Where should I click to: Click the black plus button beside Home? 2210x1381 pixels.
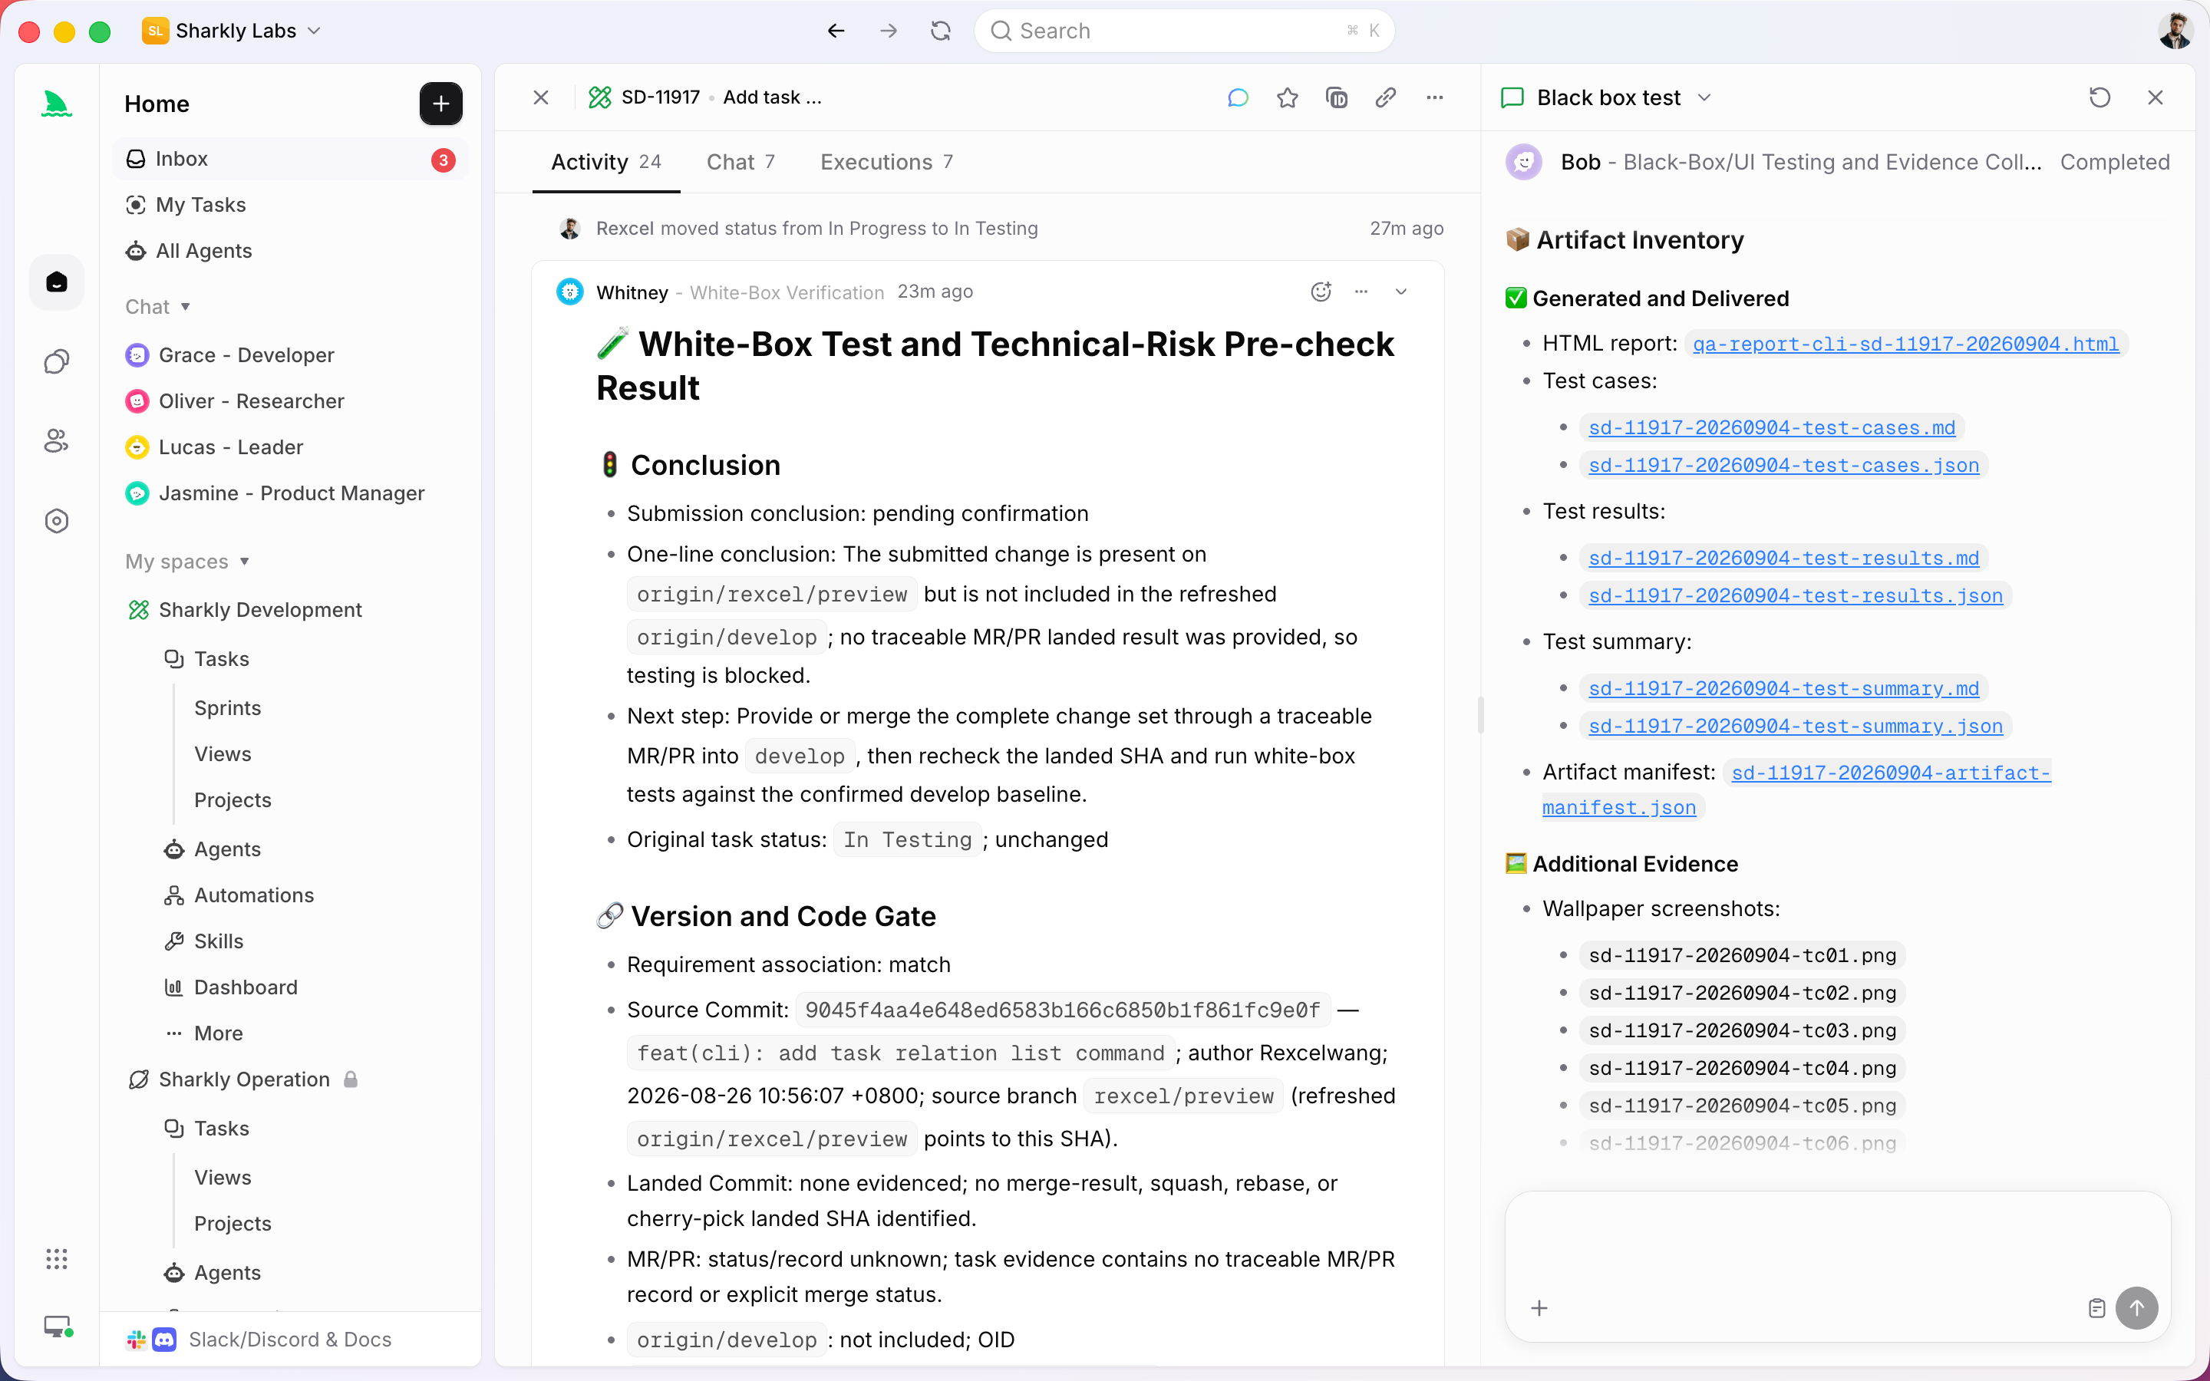440,104
